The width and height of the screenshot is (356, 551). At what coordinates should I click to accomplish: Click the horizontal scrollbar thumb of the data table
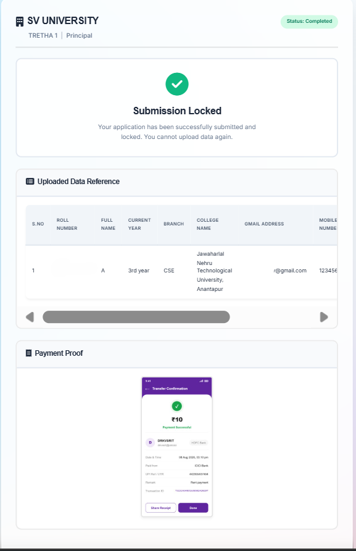tap(136, 317)
